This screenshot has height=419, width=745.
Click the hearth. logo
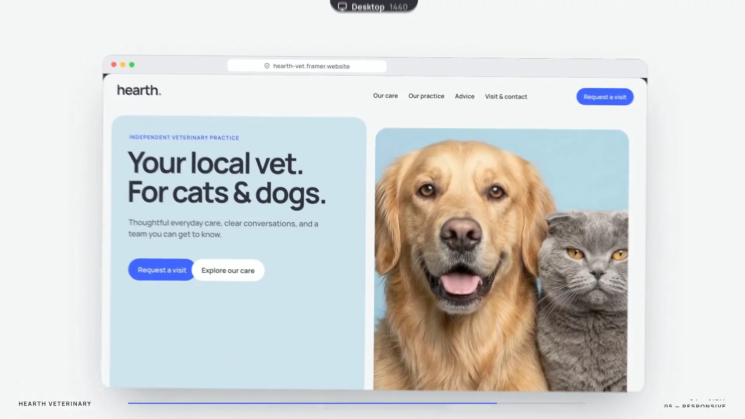(x=139, y=90)
